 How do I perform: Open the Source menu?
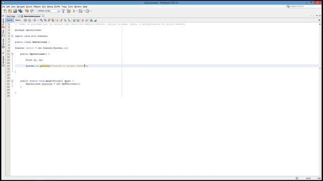tap(29, 7)
